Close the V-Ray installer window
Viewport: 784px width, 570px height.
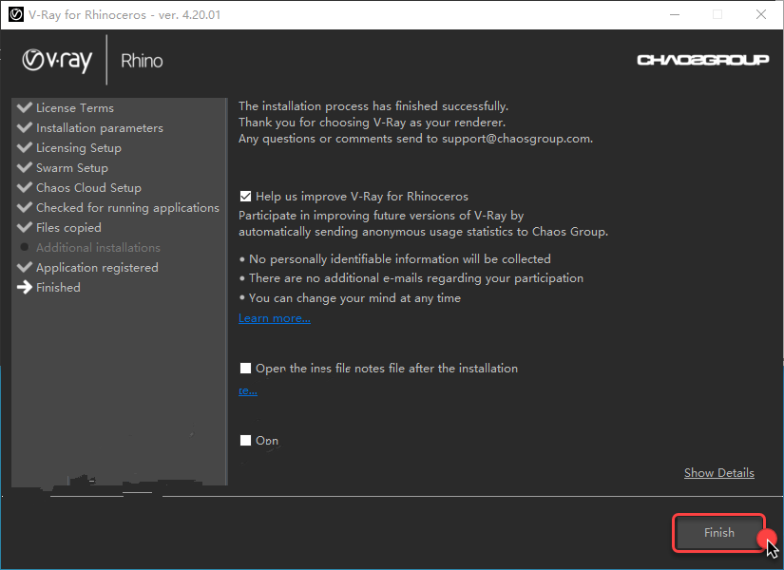coord(761,14)
